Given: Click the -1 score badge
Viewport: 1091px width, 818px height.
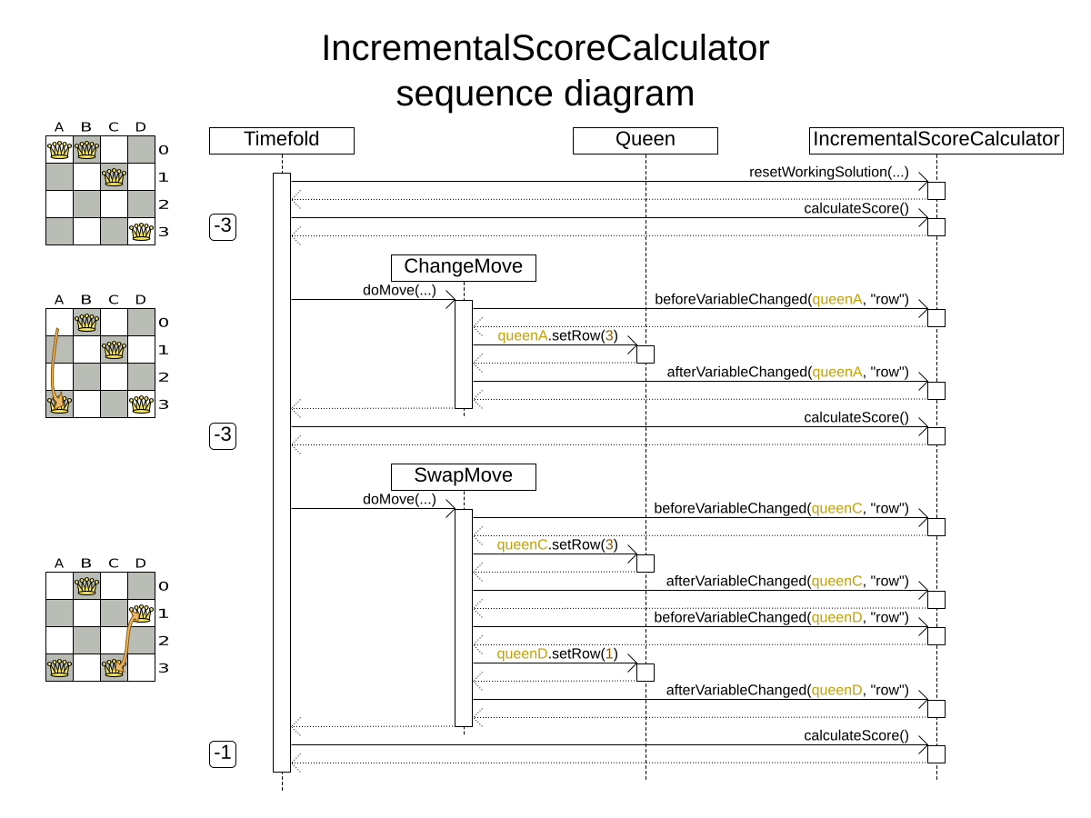Looking at the screenshot, I should pyautogui.click(x=223, y=753).
